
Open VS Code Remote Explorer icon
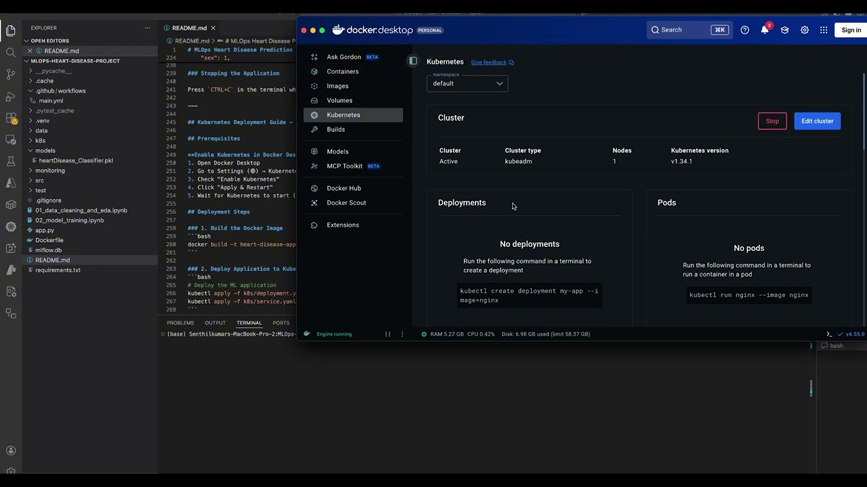click(11, 139)
